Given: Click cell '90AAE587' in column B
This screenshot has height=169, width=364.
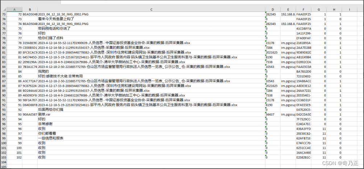Looking at the screenshot, I should [30, 114].
